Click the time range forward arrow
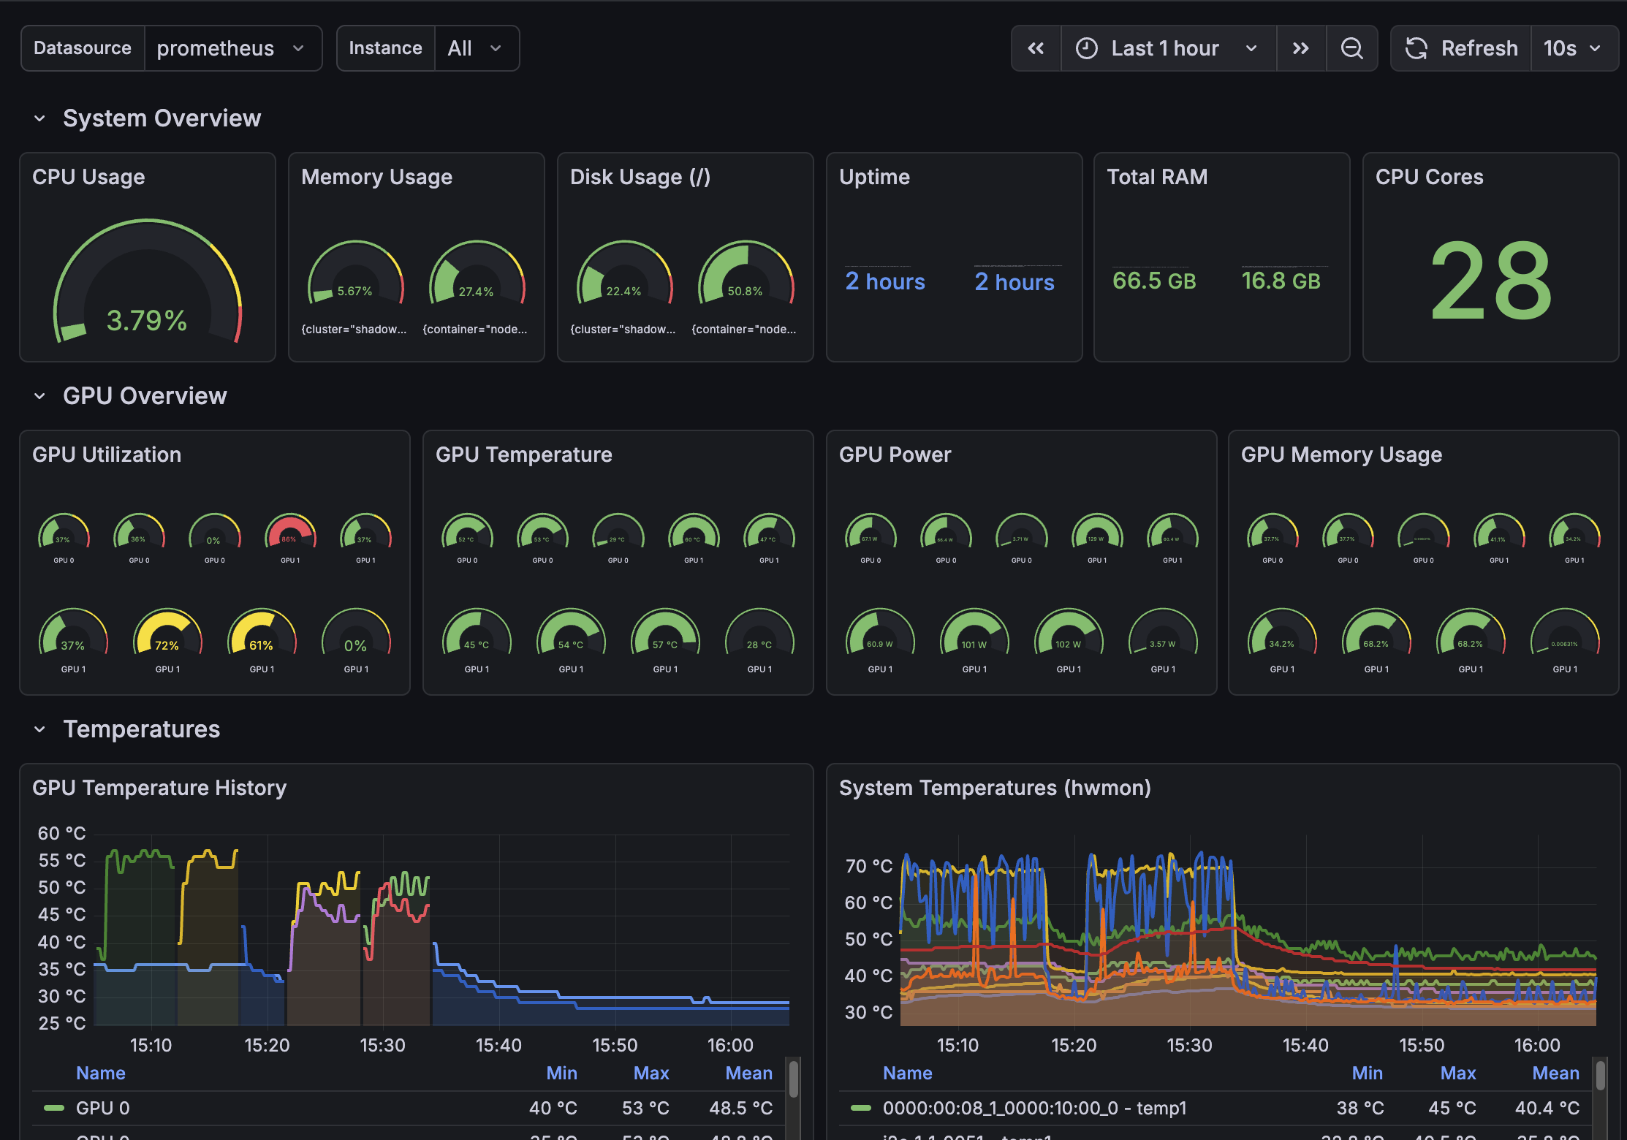Screen dimensions: 1627x1140 tap(1301, 48)
